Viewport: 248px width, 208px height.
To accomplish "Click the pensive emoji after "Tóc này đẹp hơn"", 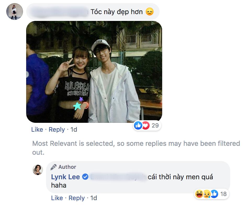I will (x=150, y=12).
